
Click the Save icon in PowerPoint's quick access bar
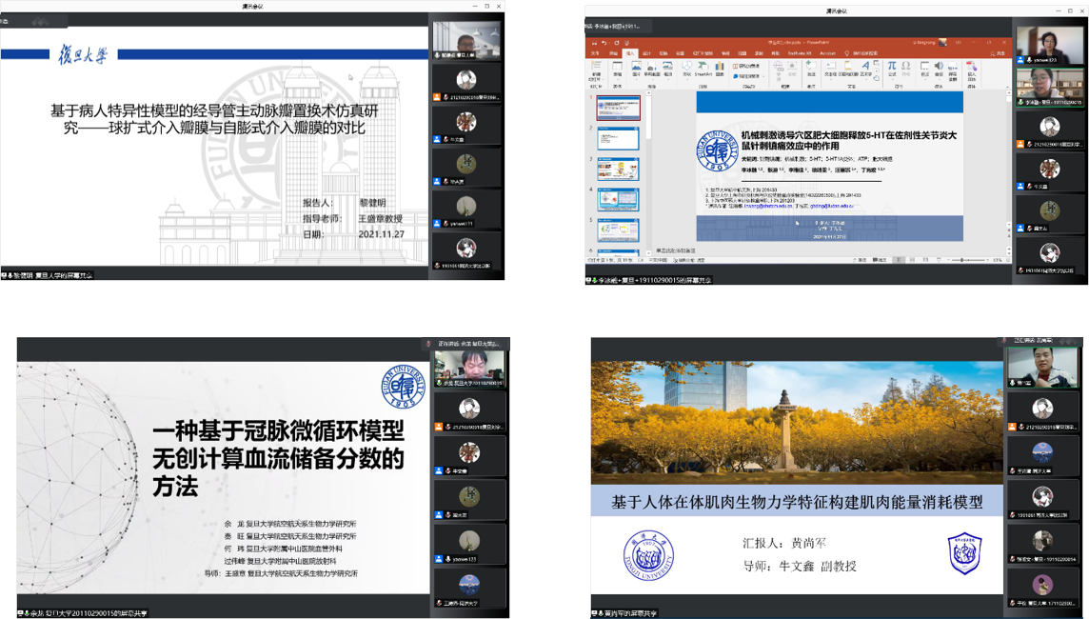click(595, 43)
